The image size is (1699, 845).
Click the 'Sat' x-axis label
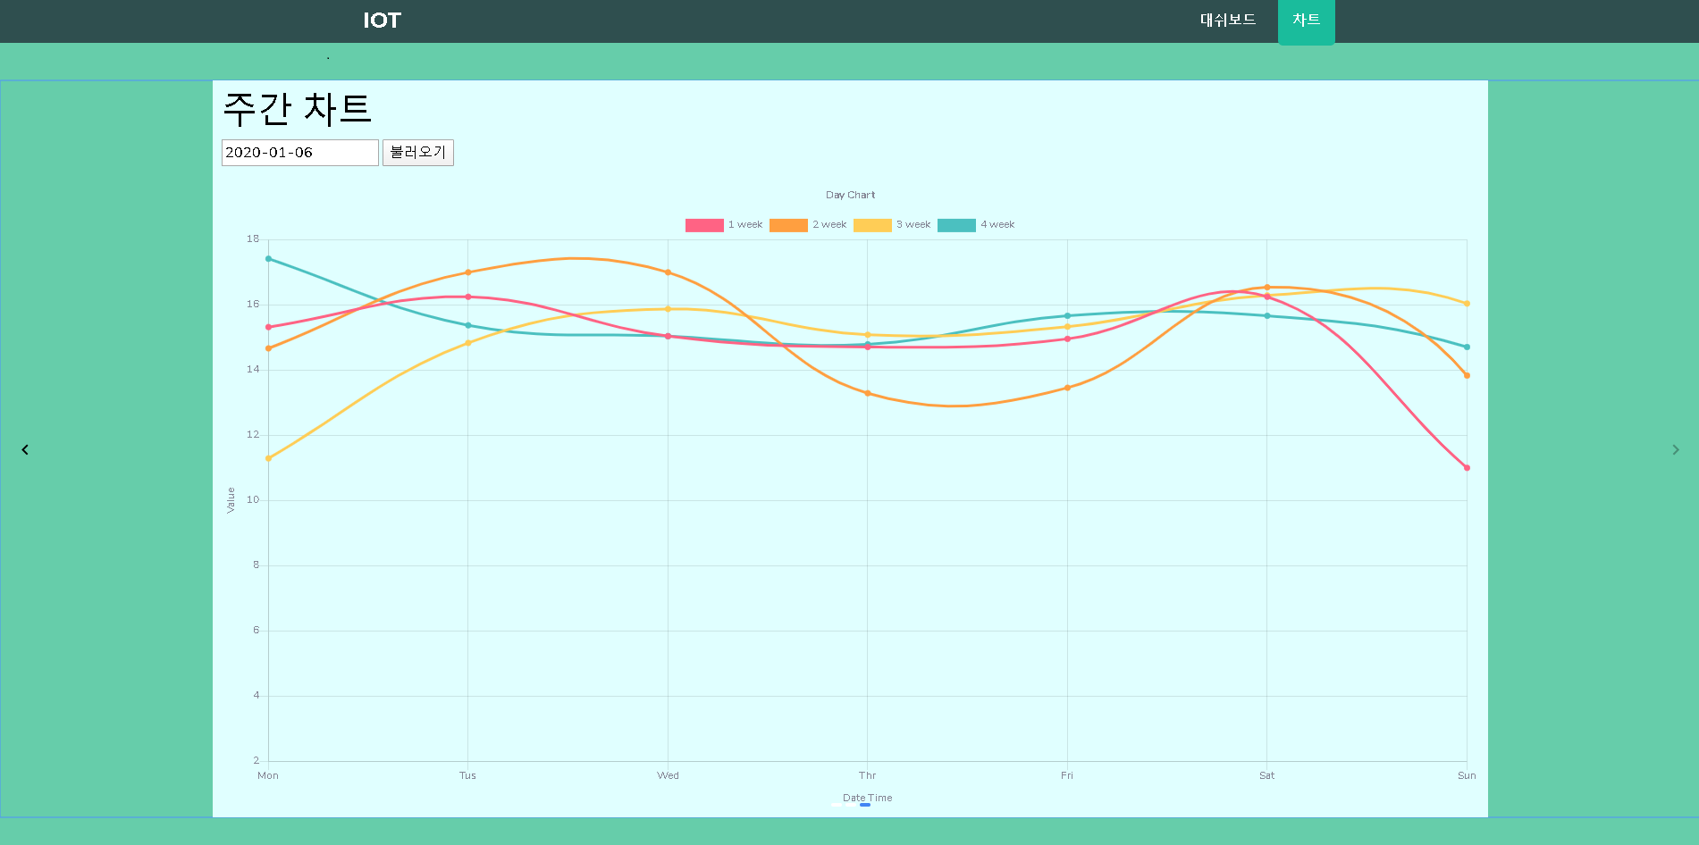click(x=1266, y=775)
